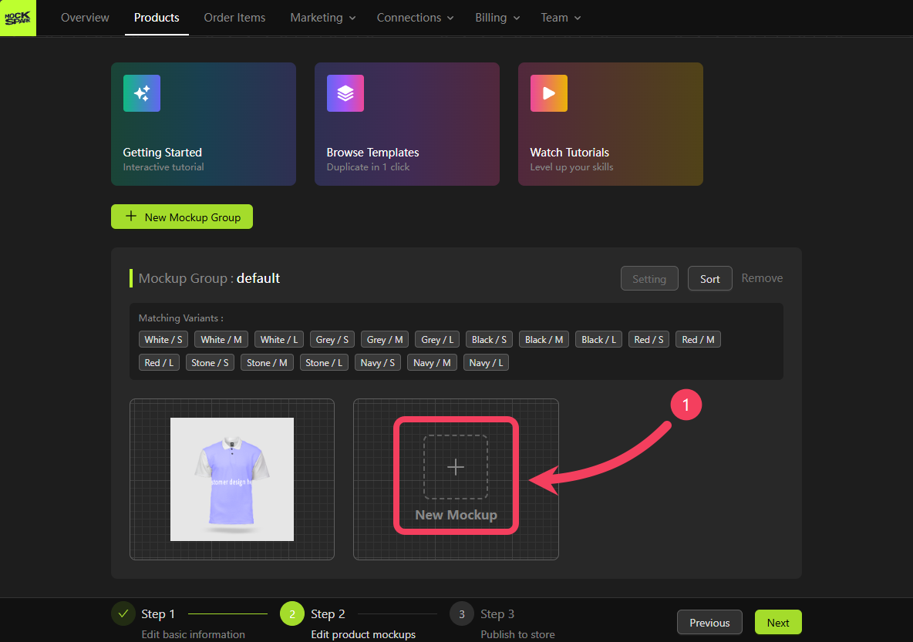Select the White / S variant tag
Image resolution: width=913 pixels, height=642 pixels.
[x=163, y=339]
